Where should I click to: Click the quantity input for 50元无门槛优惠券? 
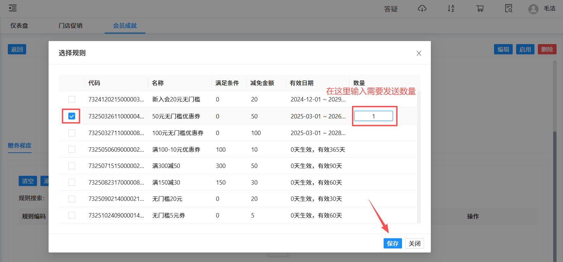point(373,116)
